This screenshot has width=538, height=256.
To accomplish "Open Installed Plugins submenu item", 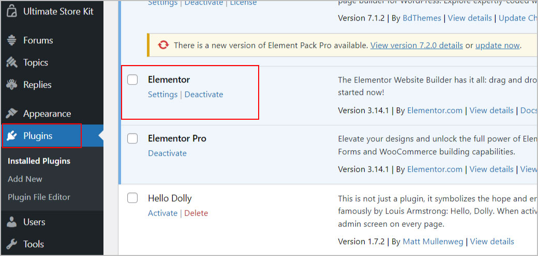I will pyautogui.click(x=39, y=161).
